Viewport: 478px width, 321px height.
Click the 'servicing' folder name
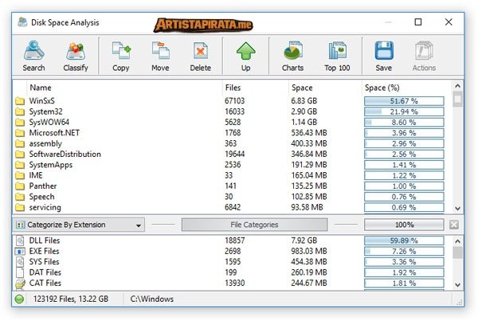click(x=45, y=208)
